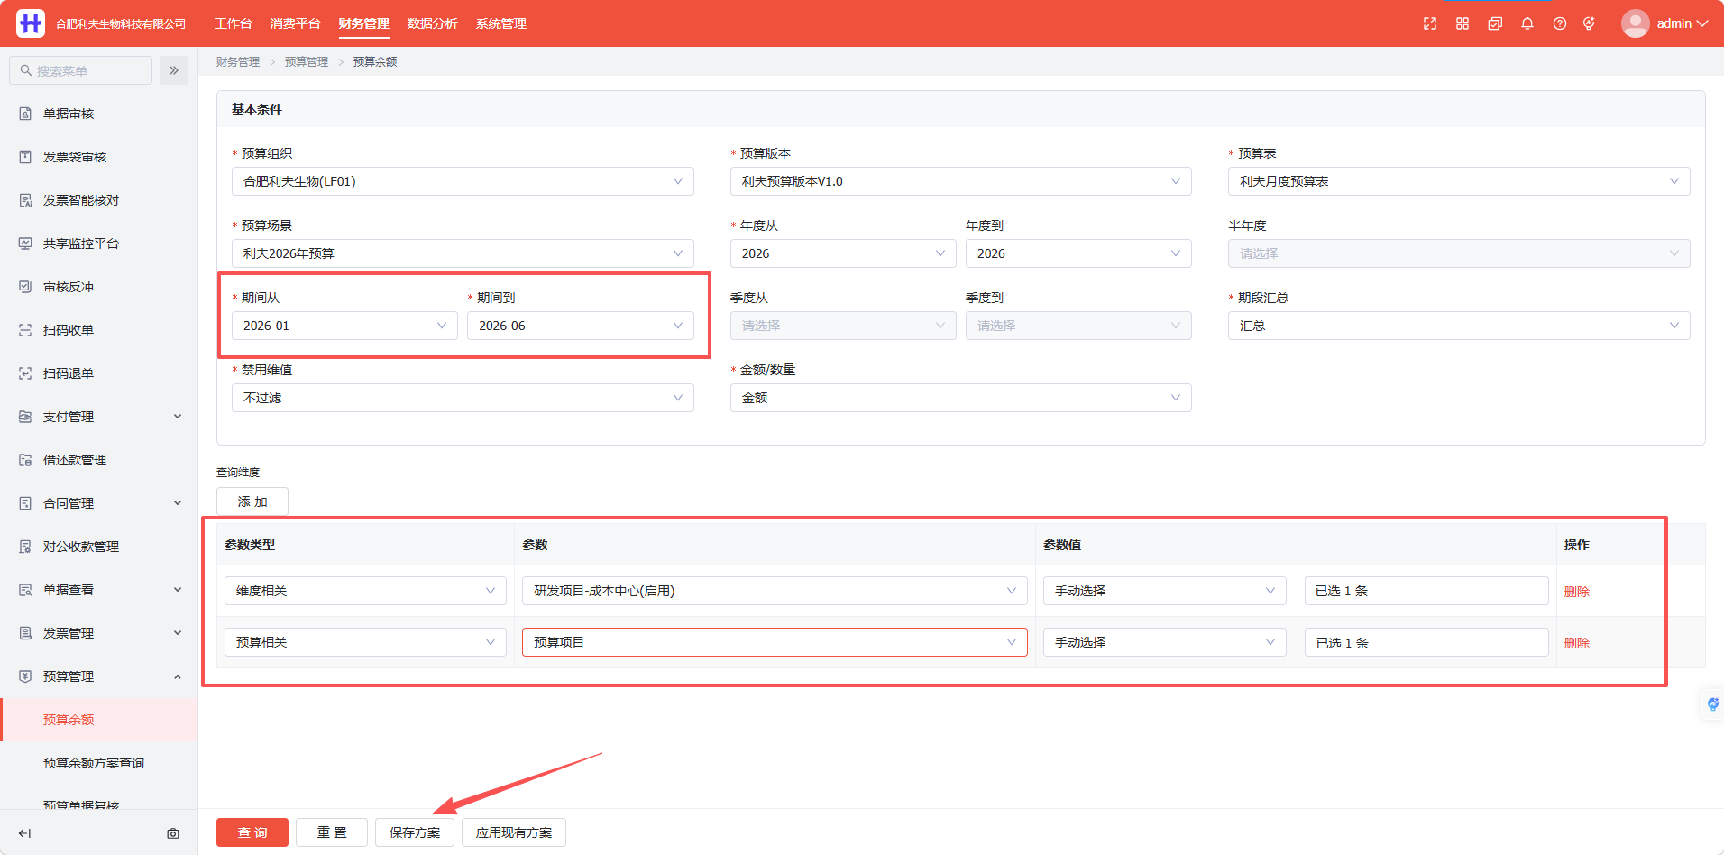Click the 保存方案 button
The image size is (1724, 855).
(x=415, y=832)
